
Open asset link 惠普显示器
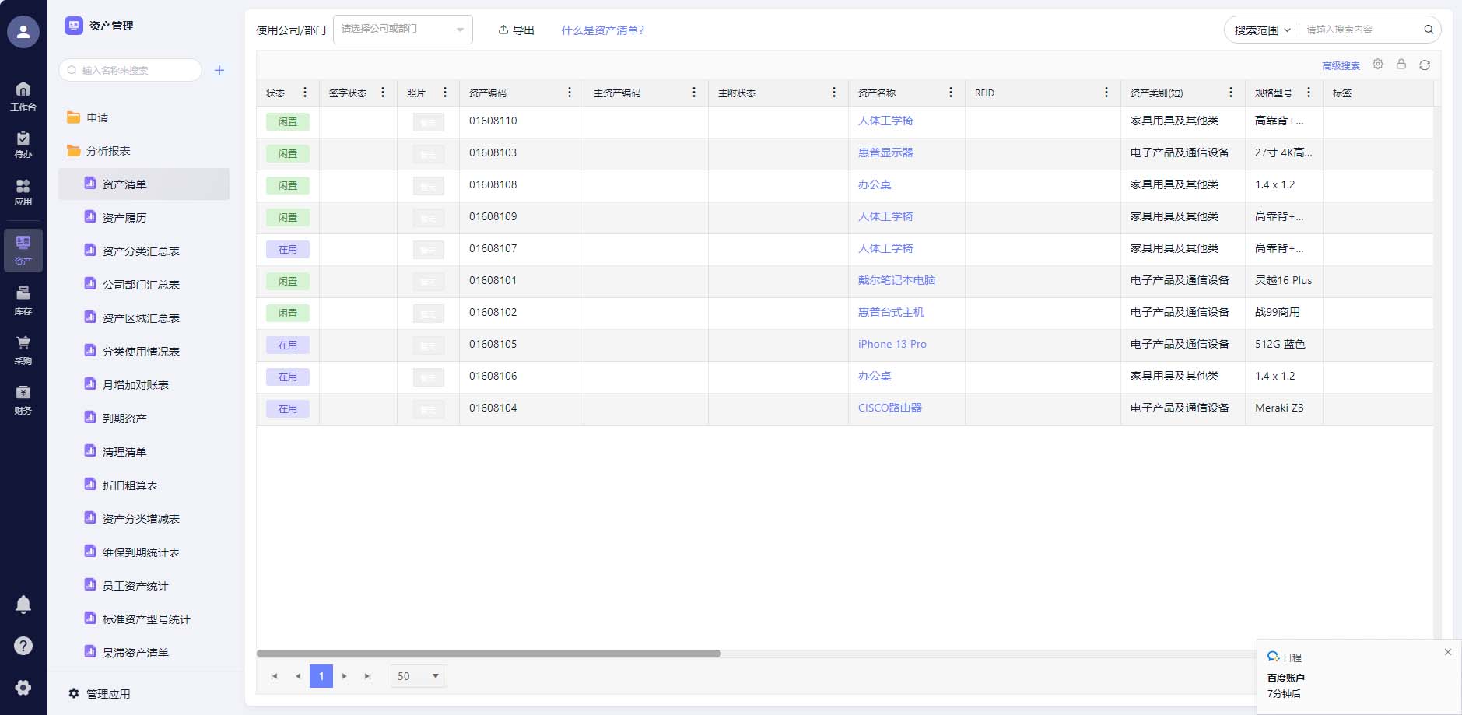point(885,152)
